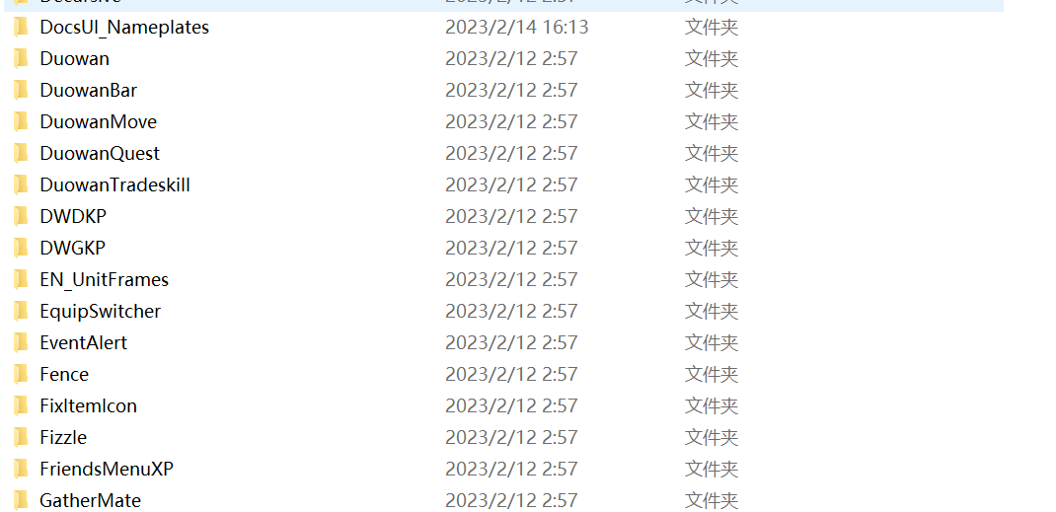Select the modified date of Fence row
Image resolution: width=1056 pixels, height=512 pixels.
click(511, 374)
